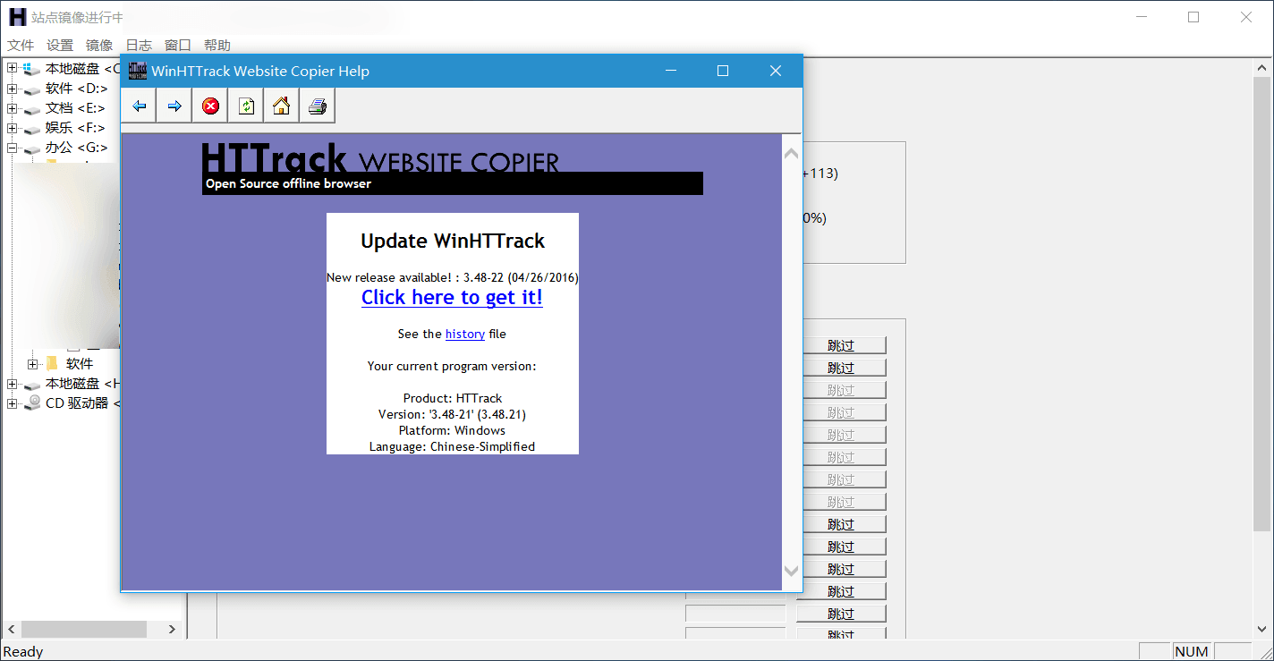Print the Help page

coord(317,106)
